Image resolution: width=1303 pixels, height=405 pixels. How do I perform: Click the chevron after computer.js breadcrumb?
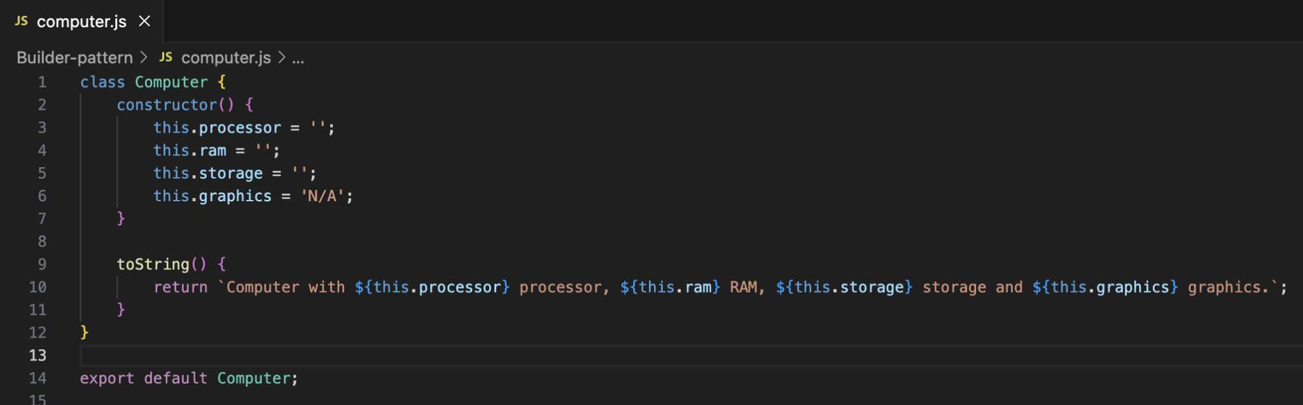(x=282, y=57)
